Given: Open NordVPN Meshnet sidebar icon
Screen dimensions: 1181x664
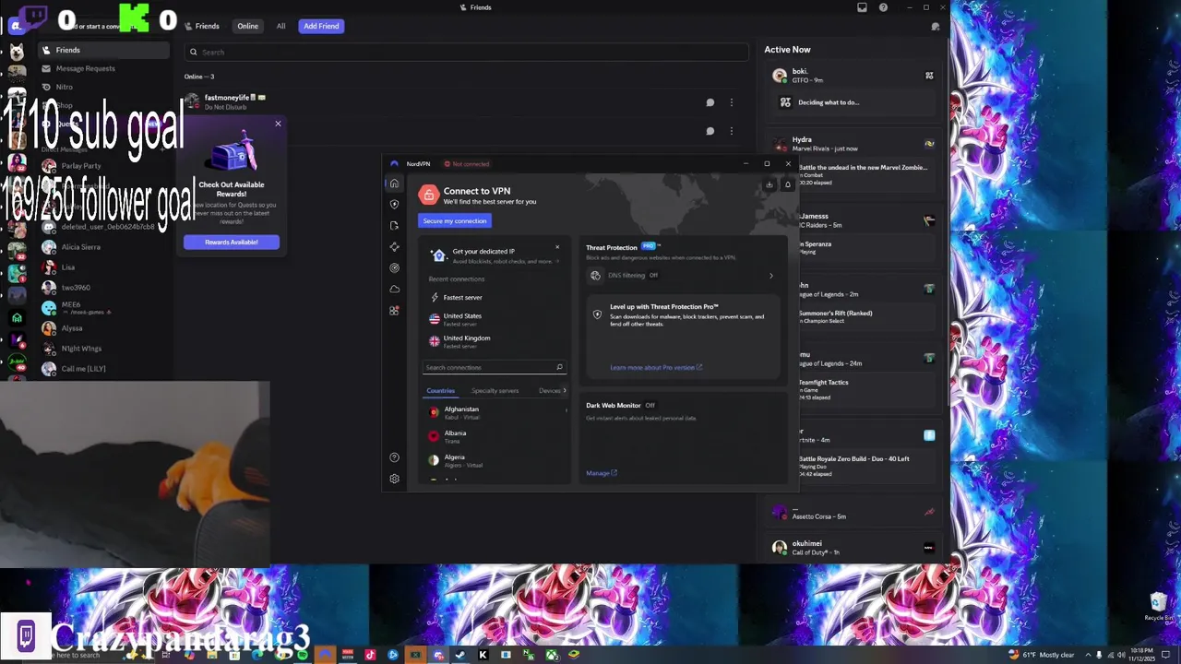Looking at the screenshot, I should 394,247.
